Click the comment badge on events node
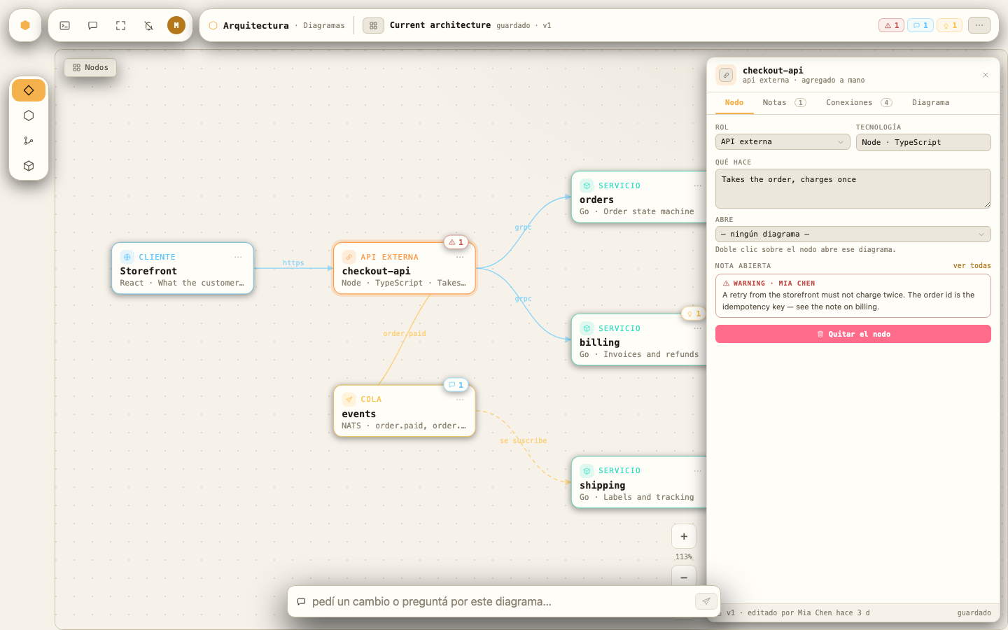Image resolution: width=1008 pixels, height=630 pixels. point(456,385)
